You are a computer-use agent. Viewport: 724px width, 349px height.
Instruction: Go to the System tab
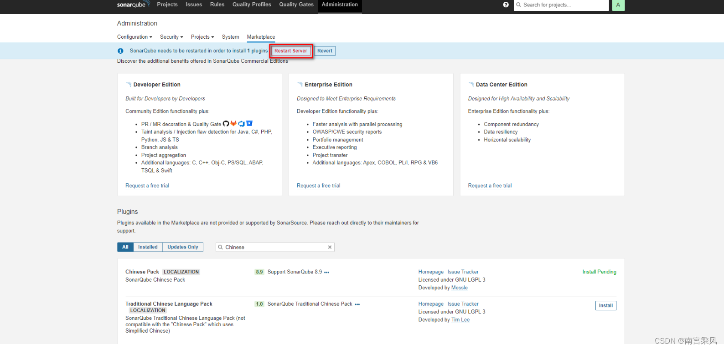[230, 37]
